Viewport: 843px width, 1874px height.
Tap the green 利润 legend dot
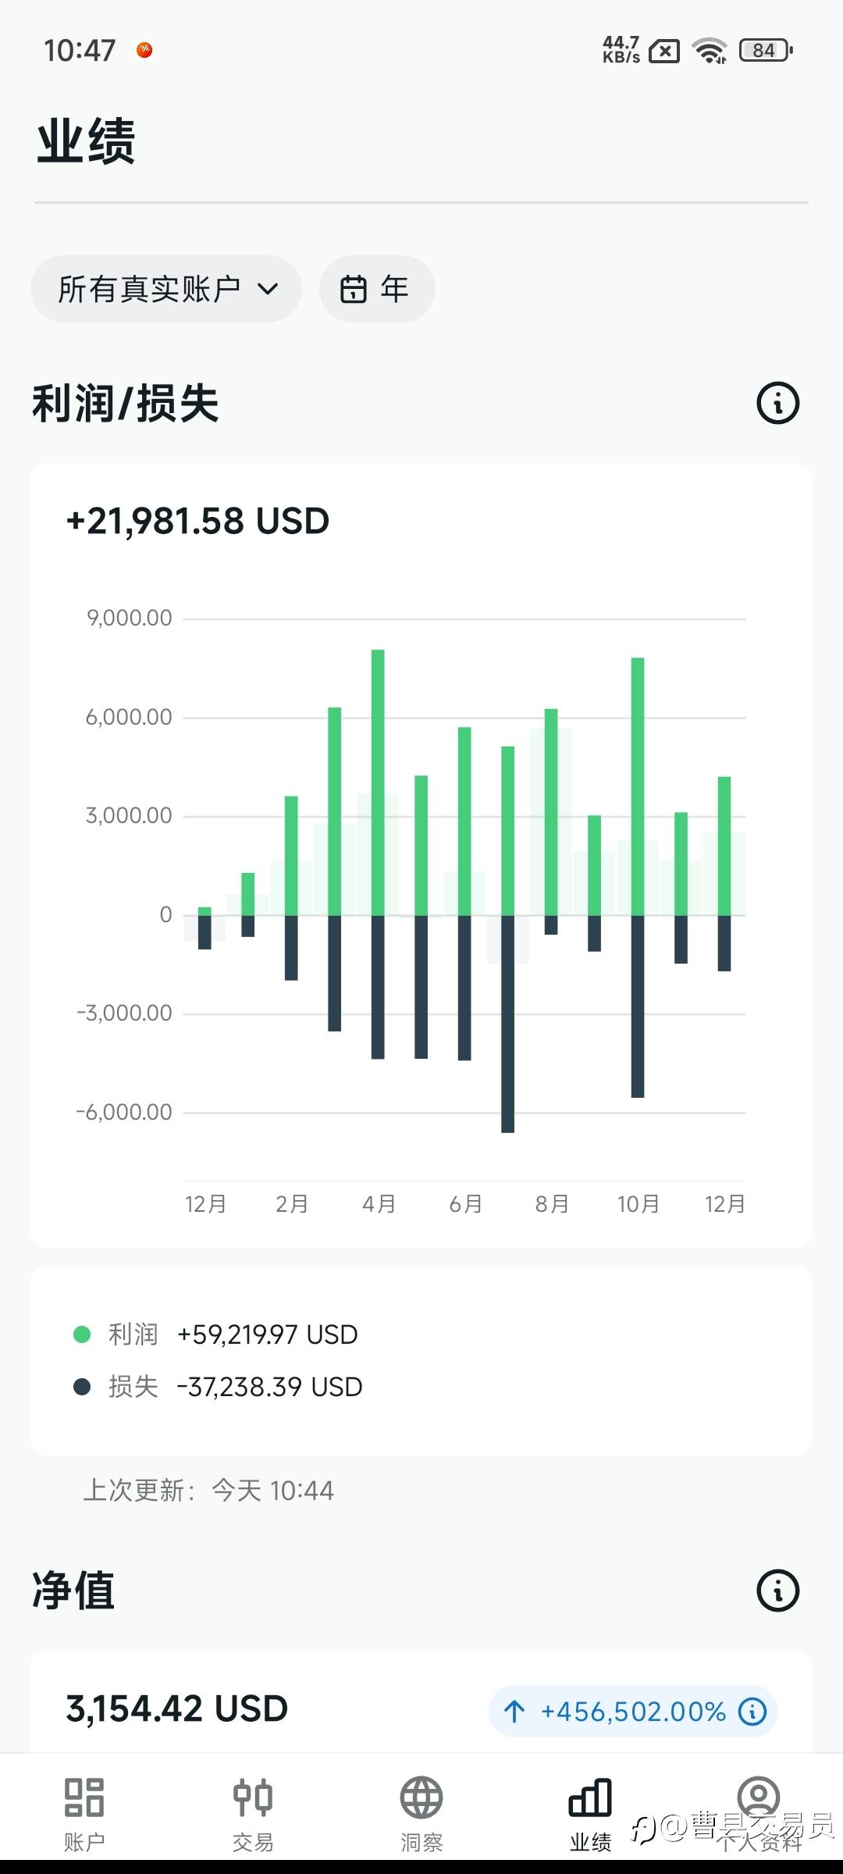point(82,1334)
